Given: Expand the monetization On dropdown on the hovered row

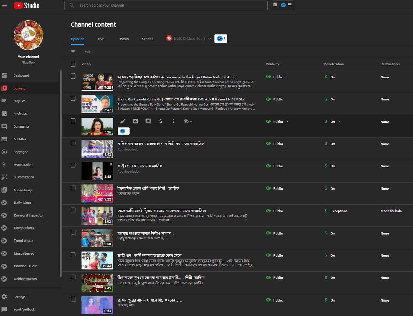Looking at the screenshot, I should [x=339, y=121].
